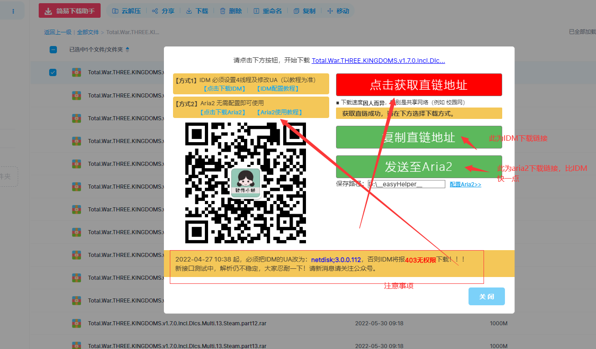Click the 新接口测试中 notice line
Viewport: 596px width, 349px height.
(x=276, y=268)
